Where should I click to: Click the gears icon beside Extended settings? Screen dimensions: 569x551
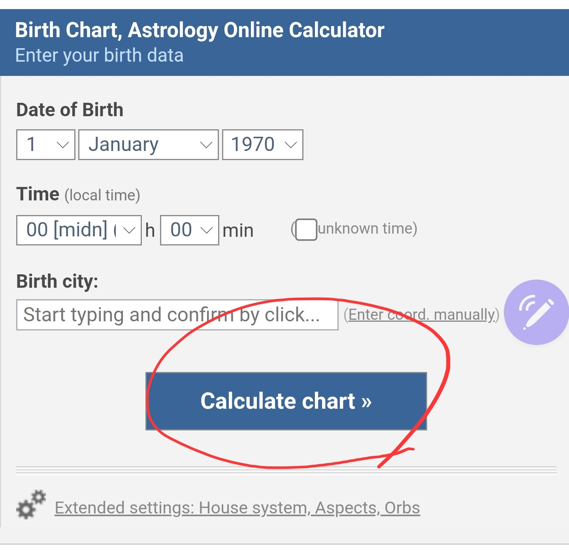click(x=31, y=505)
